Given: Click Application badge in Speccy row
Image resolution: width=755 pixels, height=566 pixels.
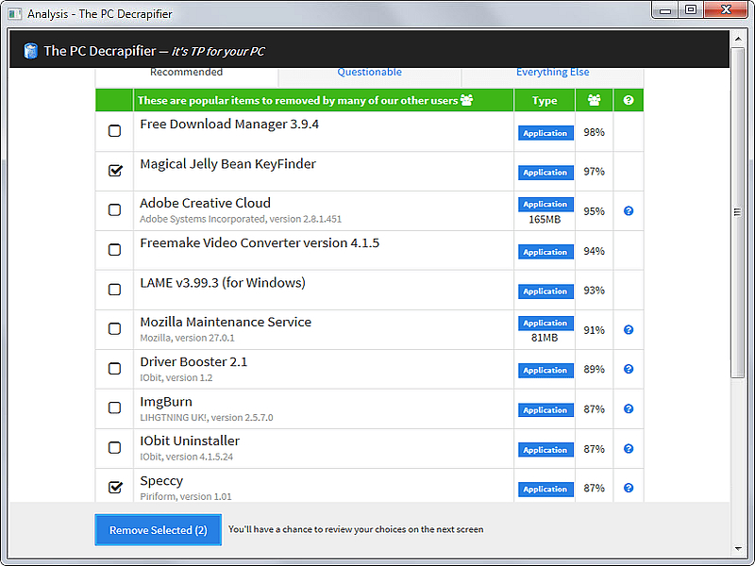Looking at the screenshot, I should click(x=545, y=489).
